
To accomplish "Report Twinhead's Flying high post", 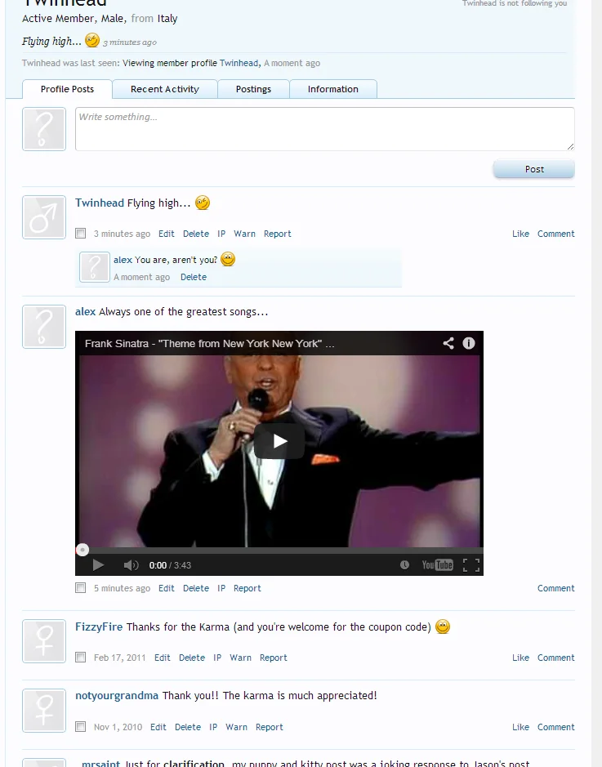I will [277, 234].
